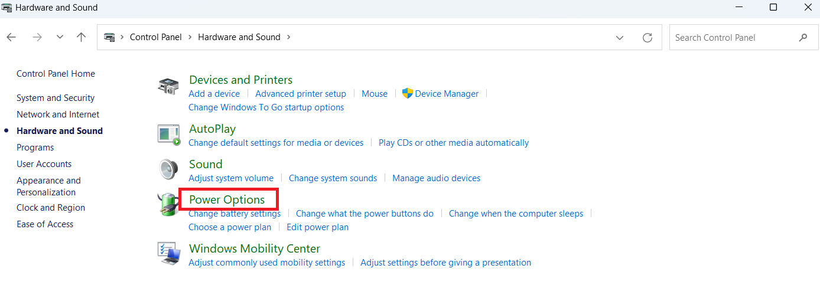Open User Accounts category

click(44, 164)
